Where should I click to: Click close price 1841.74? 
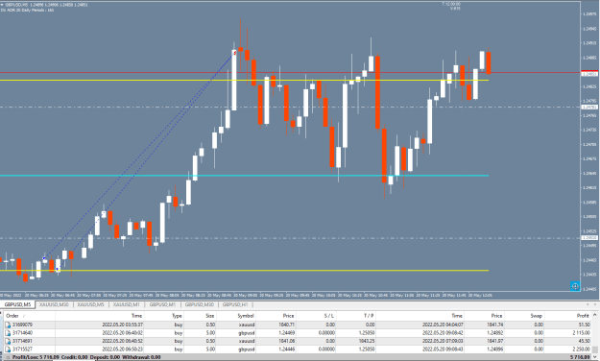[x=495, y=325]
